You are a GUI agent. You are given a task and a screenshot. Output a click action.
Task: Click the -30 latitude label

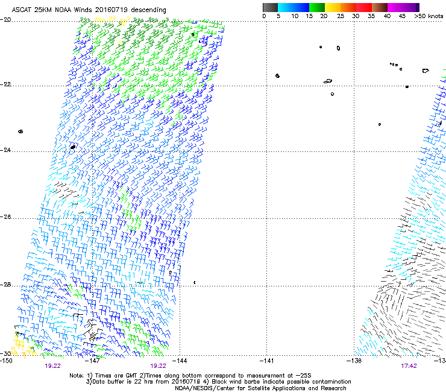pyautogui.click(x=5, y=353)
